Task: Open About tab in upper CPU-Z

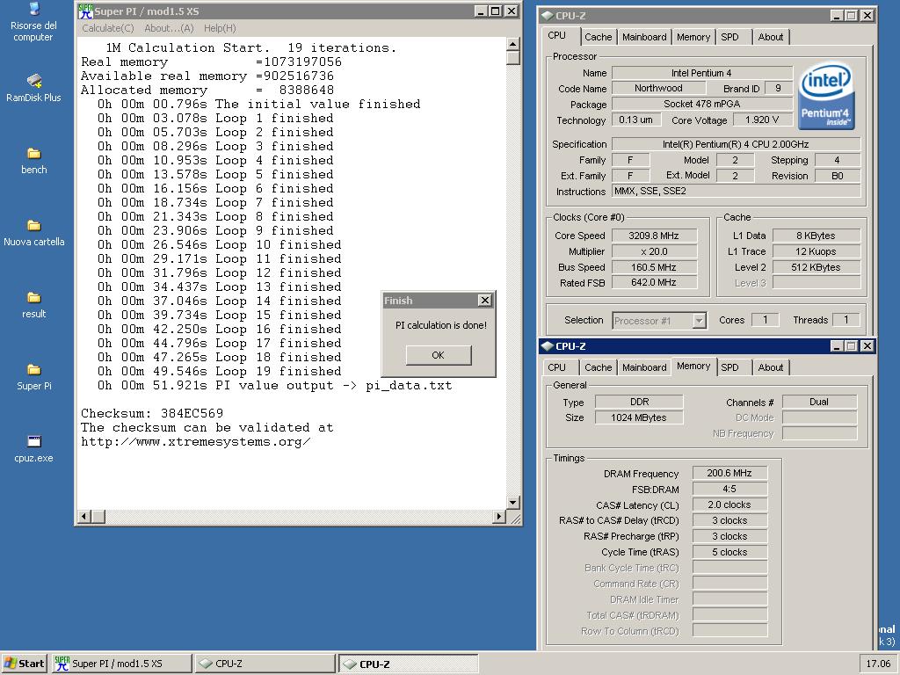Action: (770, 37)
